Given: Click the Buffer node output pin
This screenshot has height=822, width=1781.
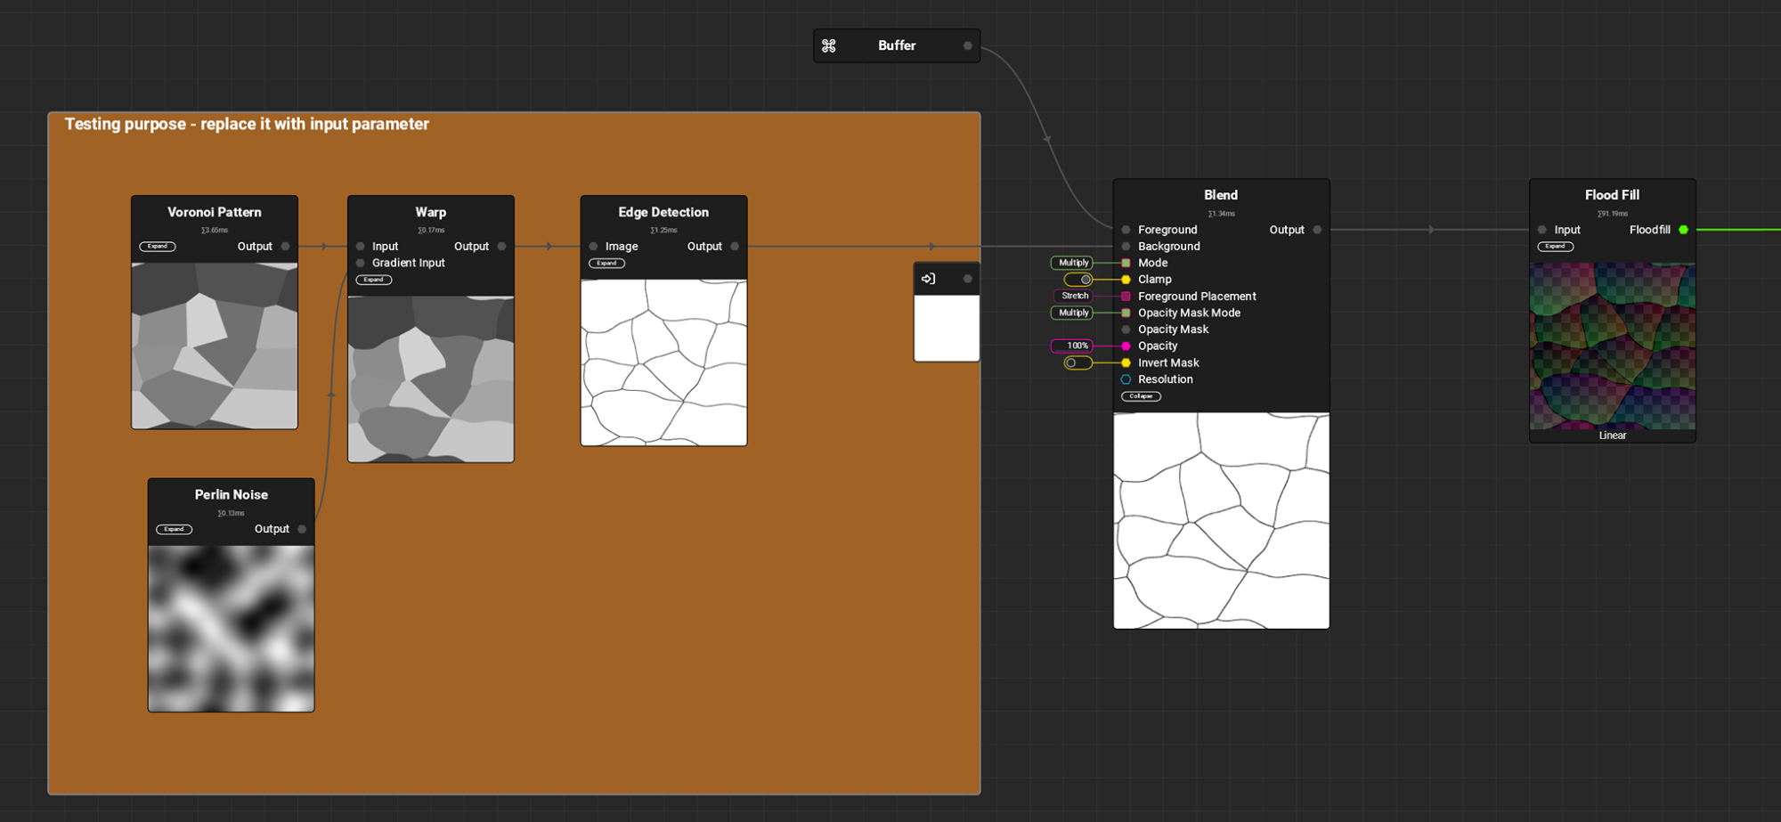Looking at the screenshot, I should pos(967,45).
